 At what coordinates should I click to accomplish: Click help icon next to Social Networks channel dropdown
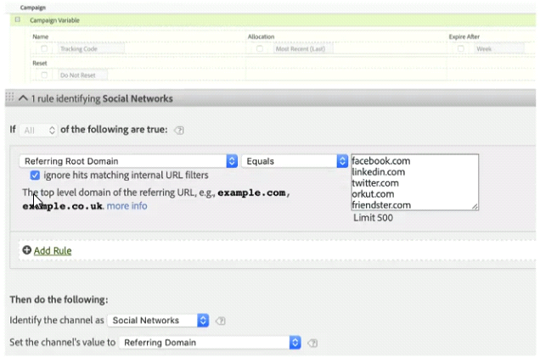click(x=221, y=321)
